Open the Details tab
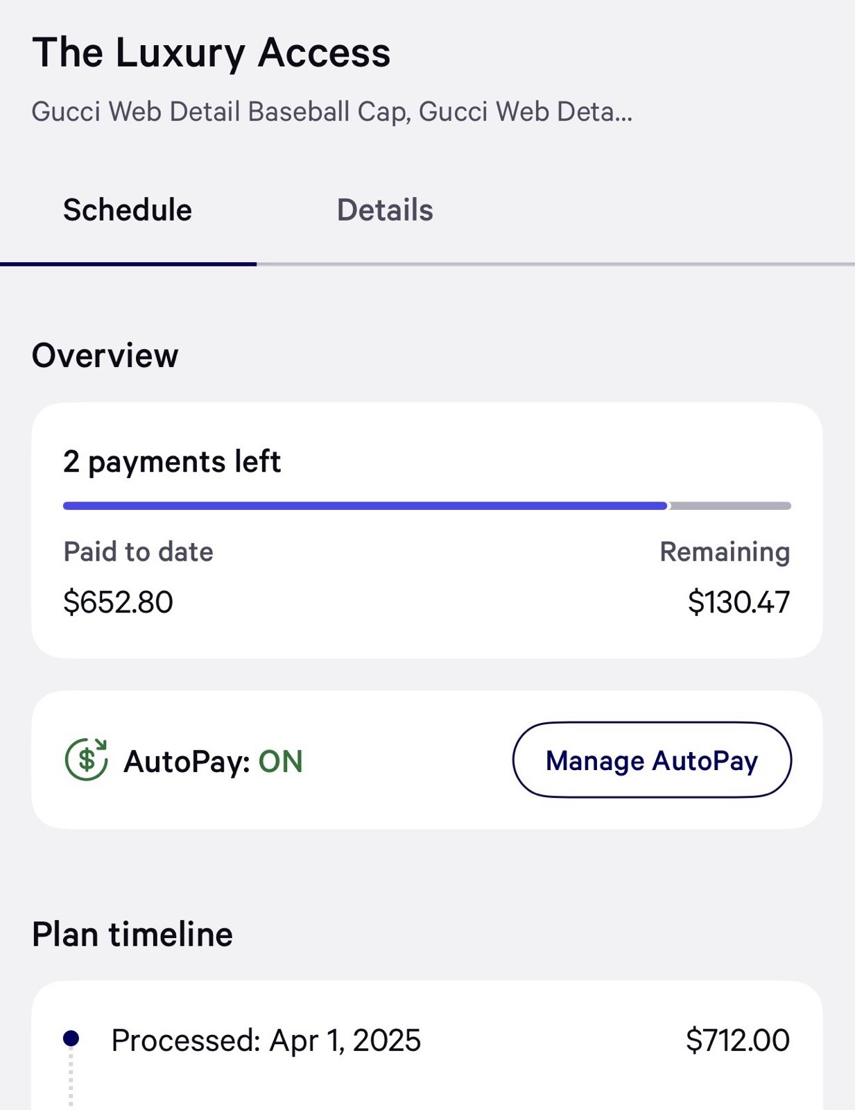The image size is (855, 1110). 385,210
